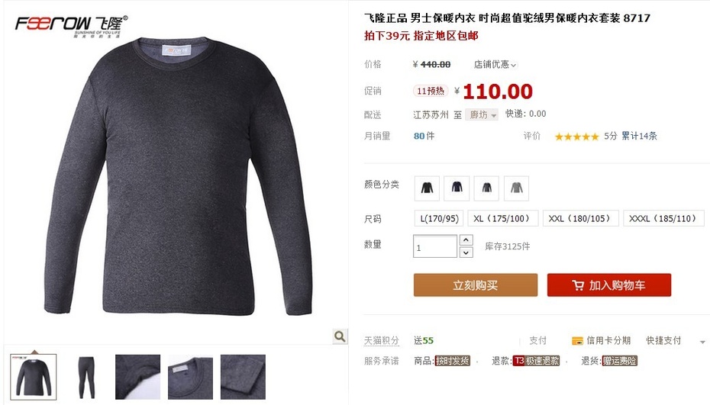710x405 pixels.
Task: Decrease quantity with the down arrow
Action: coord(466,252)
